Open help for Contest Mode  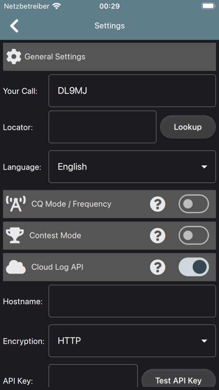click(x=157, y=236)
